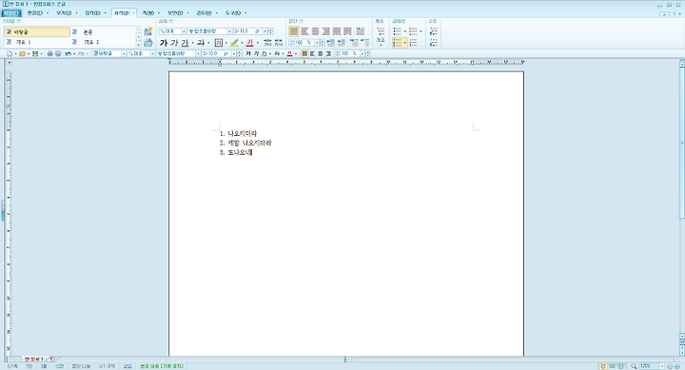This screenshot has height=370, width=685.
Task: Open the 입력 (Insert) menu
Action: coord(92,13)
